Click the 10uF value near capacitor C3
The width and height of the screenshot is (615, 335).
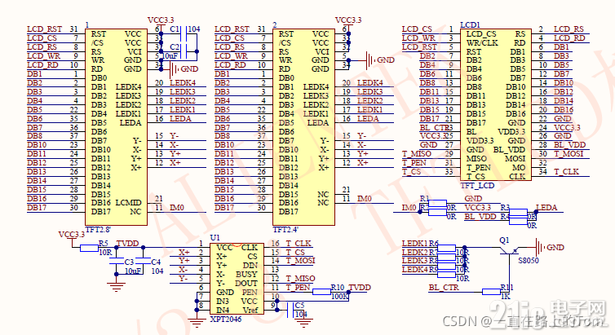click(x=133, y=271)
